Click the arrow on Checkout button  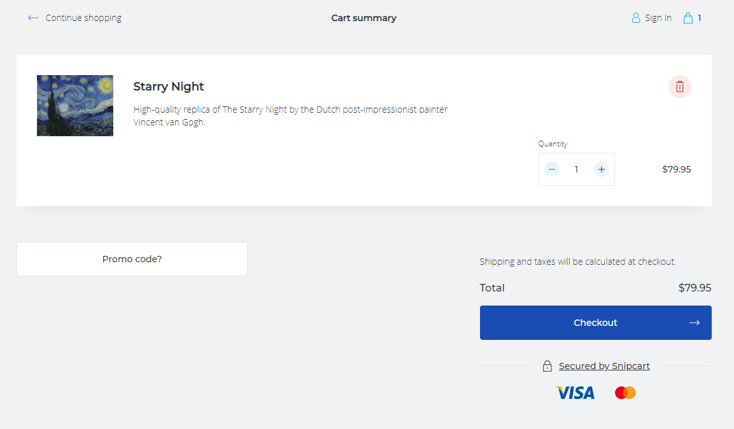(x=694, y=323)
